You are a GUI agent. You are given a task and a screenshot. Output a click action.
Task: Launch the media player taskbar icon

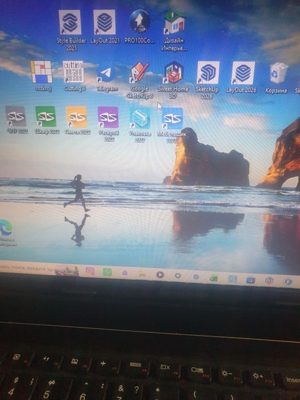coord(160,274)
